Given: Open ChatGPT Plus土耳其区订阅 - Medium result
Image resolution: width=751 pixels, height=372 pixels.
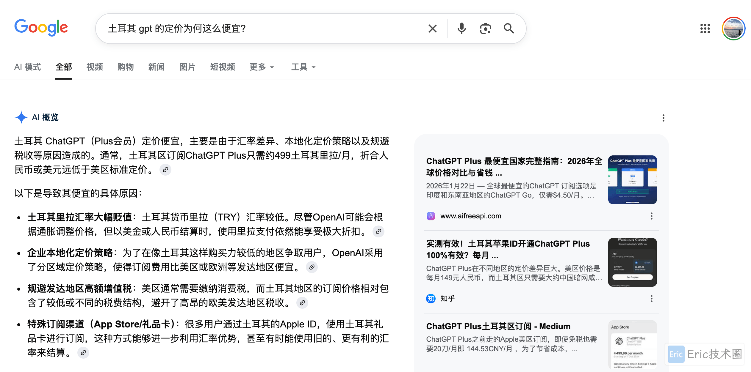Looking at the screenshot, I should 498,326.
